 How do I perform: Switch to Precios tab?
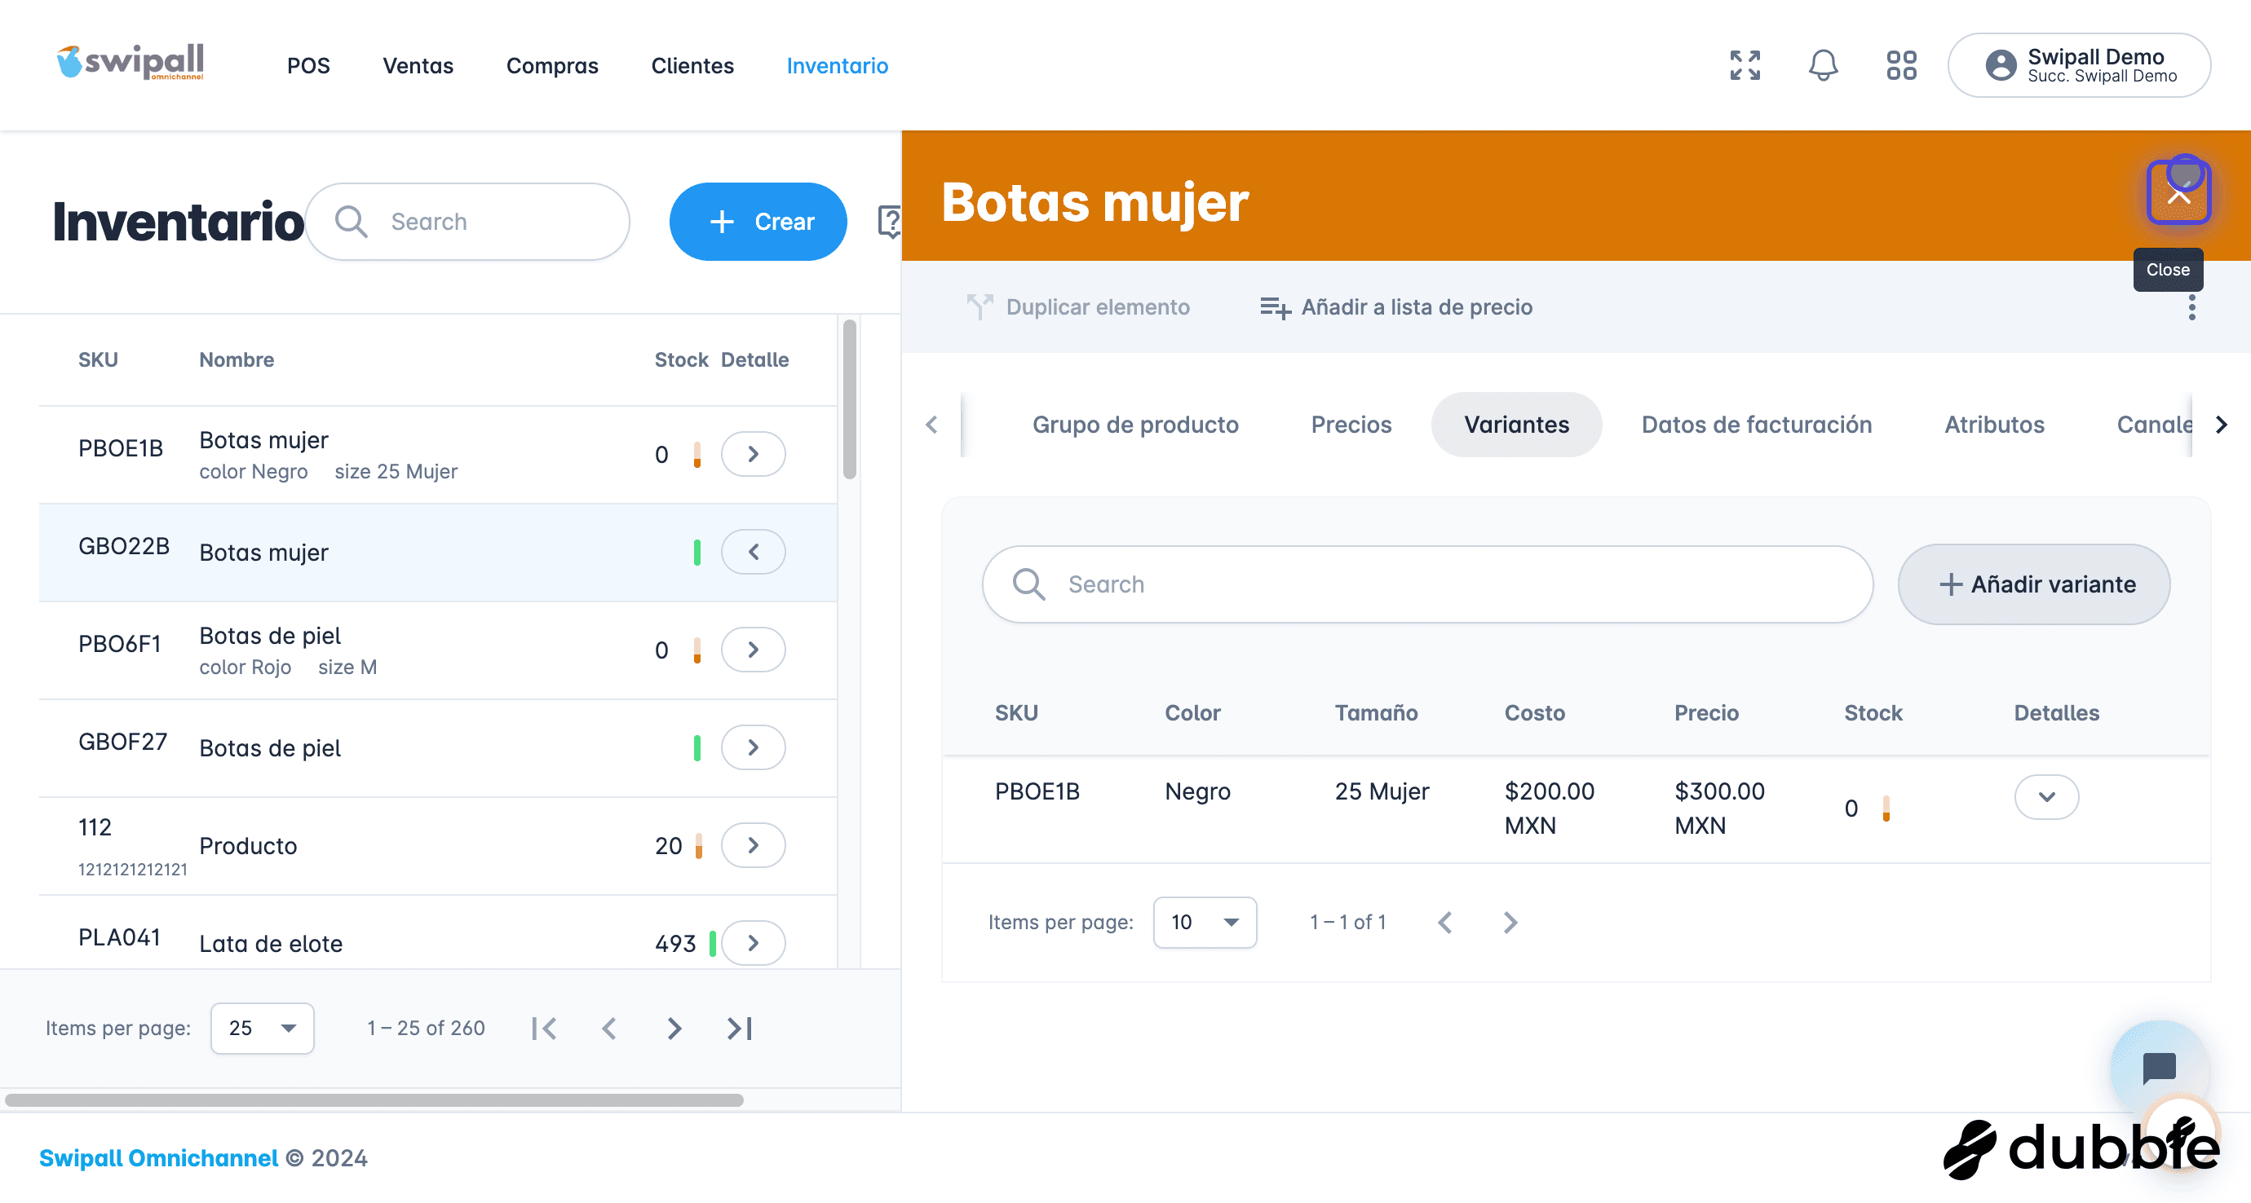coord(1351,425)
